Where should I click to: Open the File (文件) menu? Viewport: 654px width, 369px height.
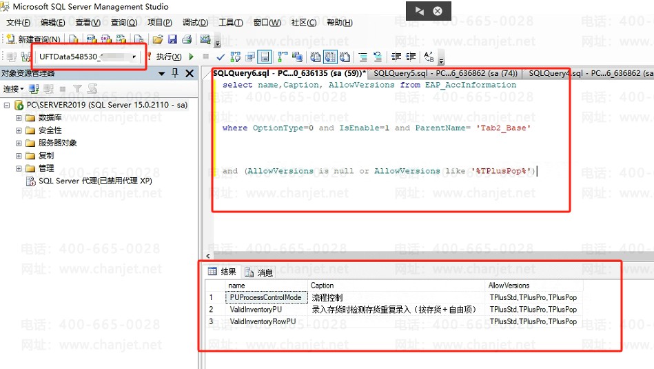(19, 23)
